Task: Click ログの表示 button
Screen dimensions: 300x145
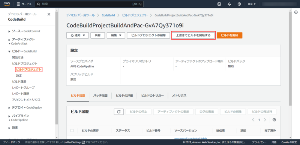Action: tap(207, 112)
